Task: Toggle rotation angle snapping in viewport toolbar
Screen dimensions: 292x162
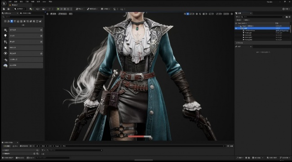Action: click(x=210, y=14)
